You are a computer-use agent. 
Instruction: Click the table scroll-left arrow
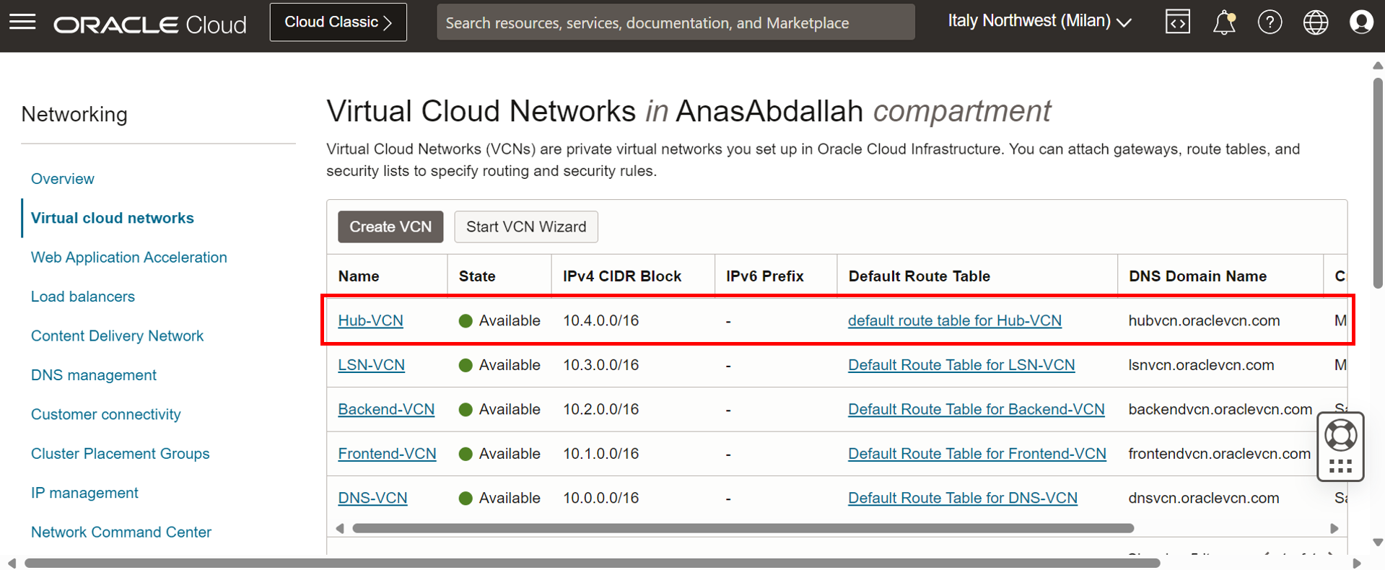[x=340, y=528]
